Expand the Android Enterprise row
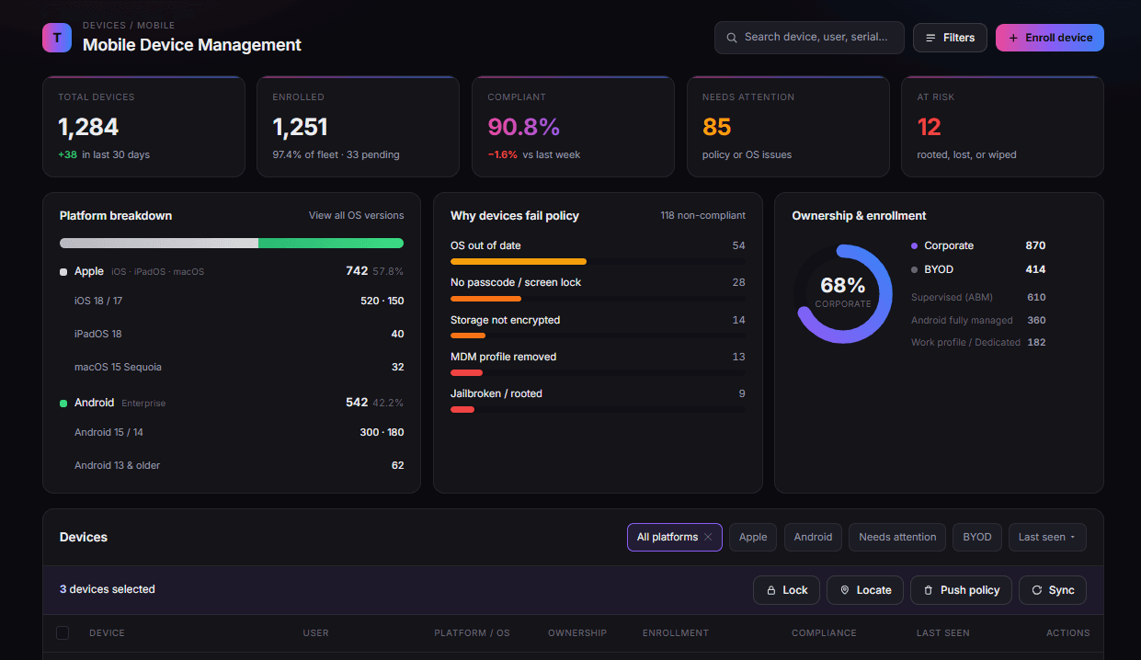The height and width of the screenshot is (660, 1141). coord(232,403)
